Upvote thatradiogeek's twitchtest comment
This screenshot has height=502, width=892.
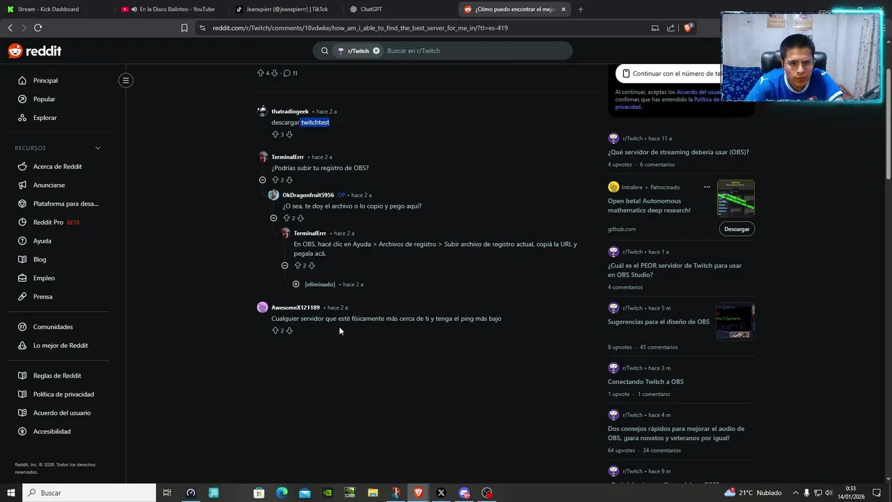coord(275,135)
